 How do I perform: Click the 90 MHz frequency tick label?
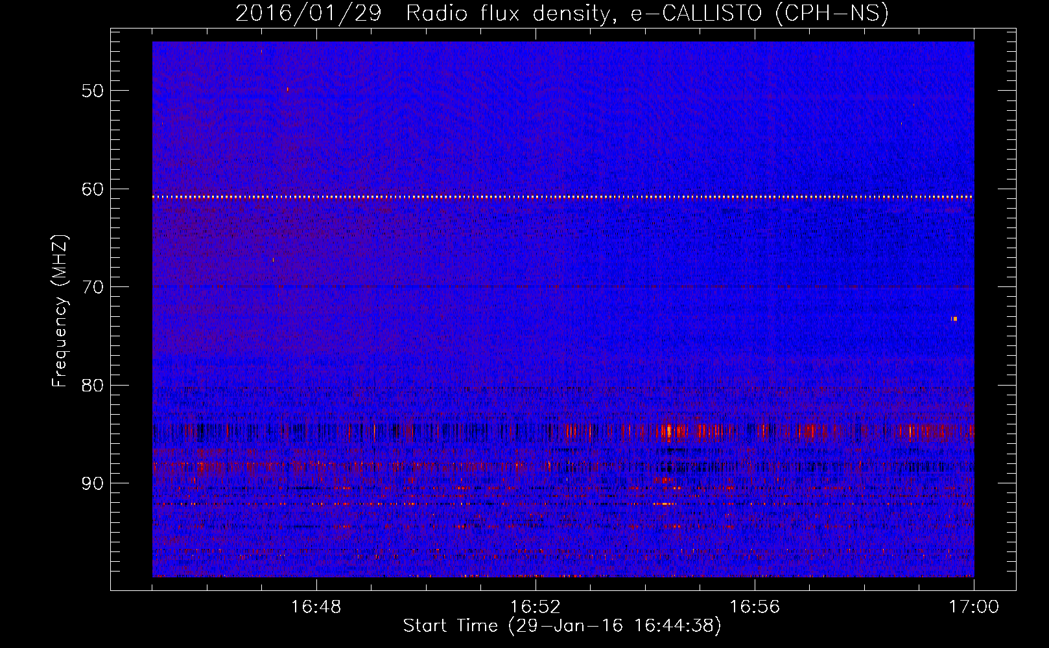coord(93,483)
